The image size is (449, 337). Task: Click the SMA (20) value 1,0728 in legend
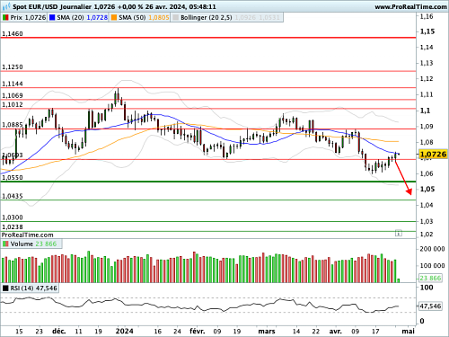(97, 18)
